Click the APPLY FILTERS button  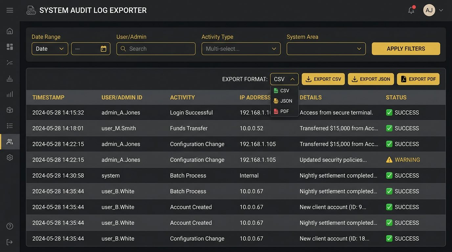406,49
